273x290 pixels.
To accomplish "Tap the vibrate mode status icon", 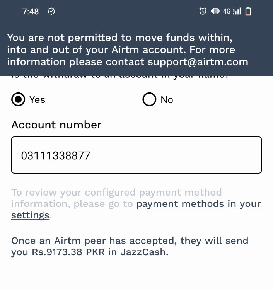I will [x=215, y=11].
